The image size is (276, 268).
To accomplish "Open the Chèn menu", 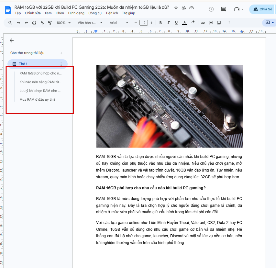I will 60,13.
